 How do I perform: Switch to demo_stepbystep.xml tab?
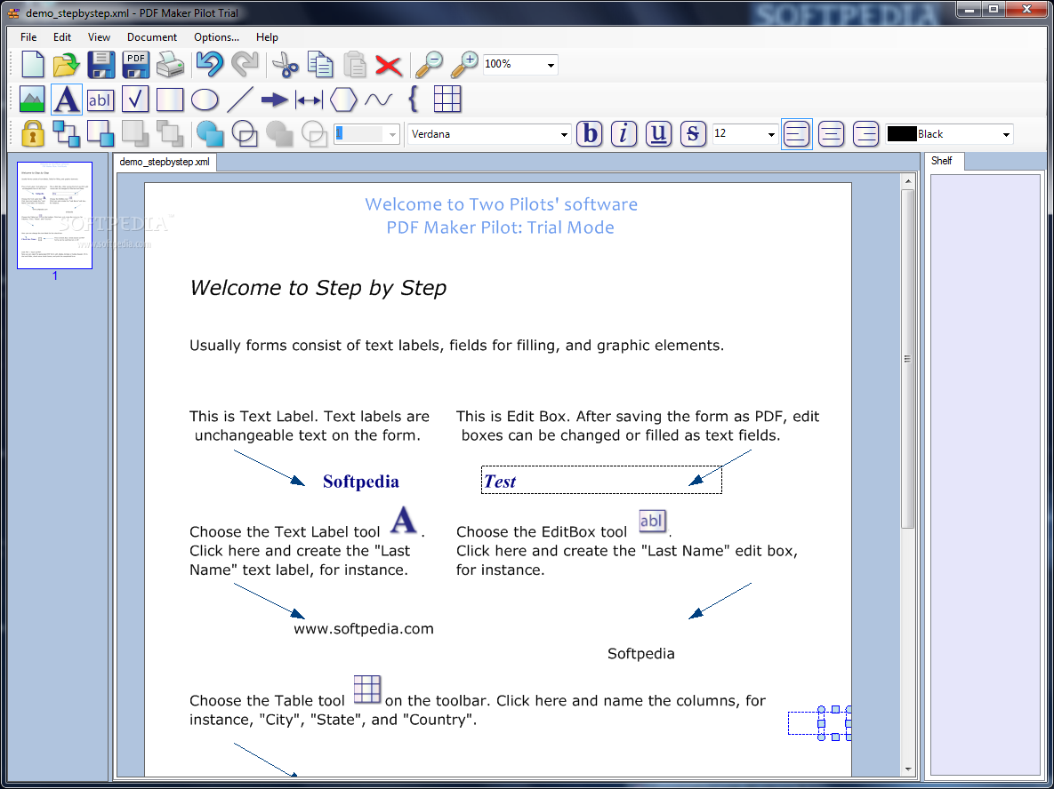point(165,162)
